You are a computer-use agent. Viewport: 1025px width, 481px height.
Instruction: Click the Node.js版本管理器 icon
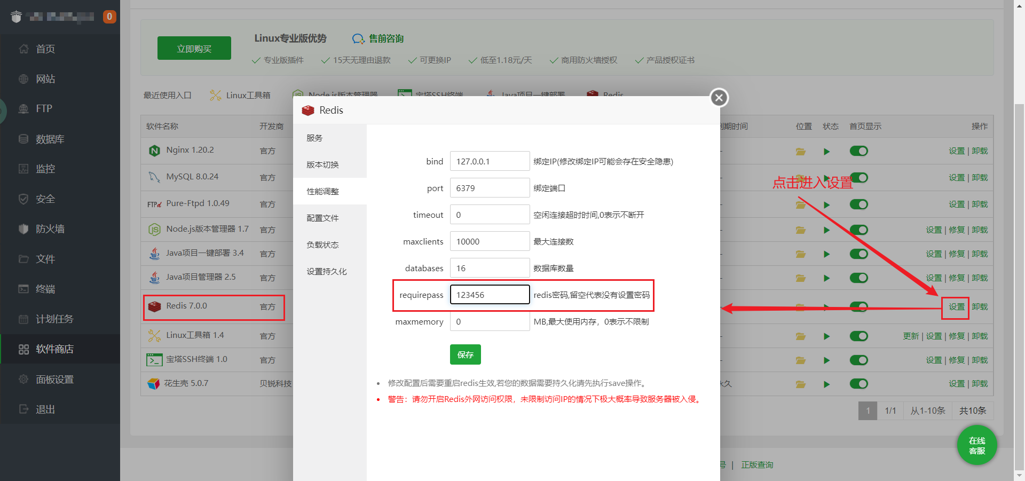click(x=154, y=230)
